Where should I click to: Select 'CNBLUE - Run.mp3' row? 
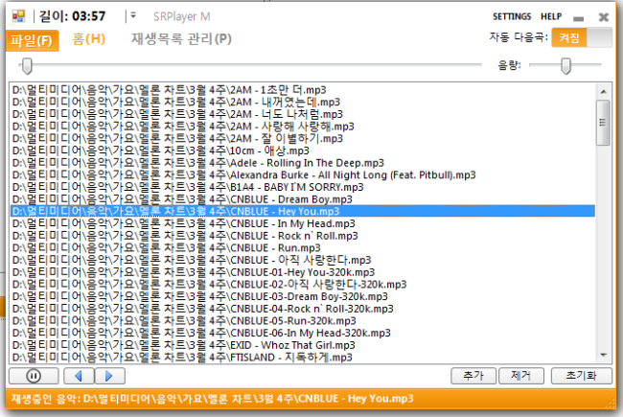(302, 247)
